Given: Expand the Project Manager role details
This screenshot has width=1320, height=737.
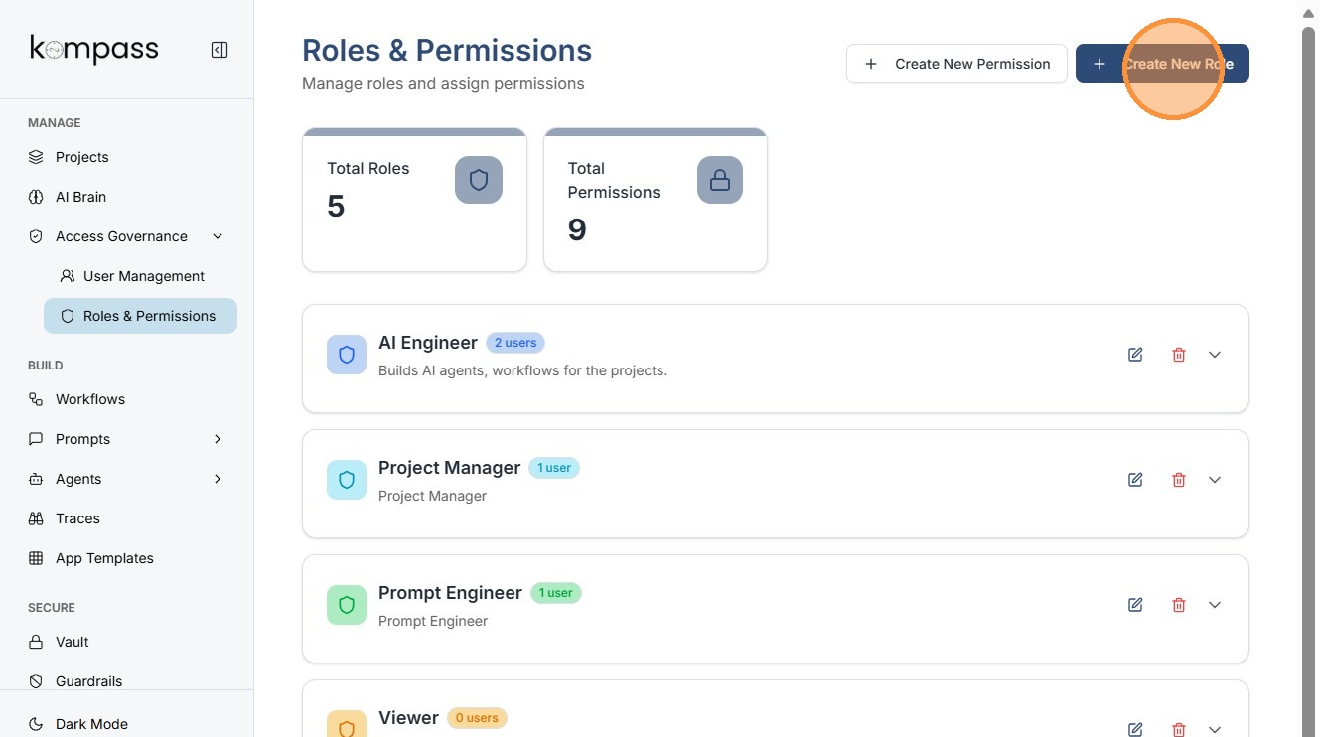Looking at the screenshot, I should point(1215,480).
